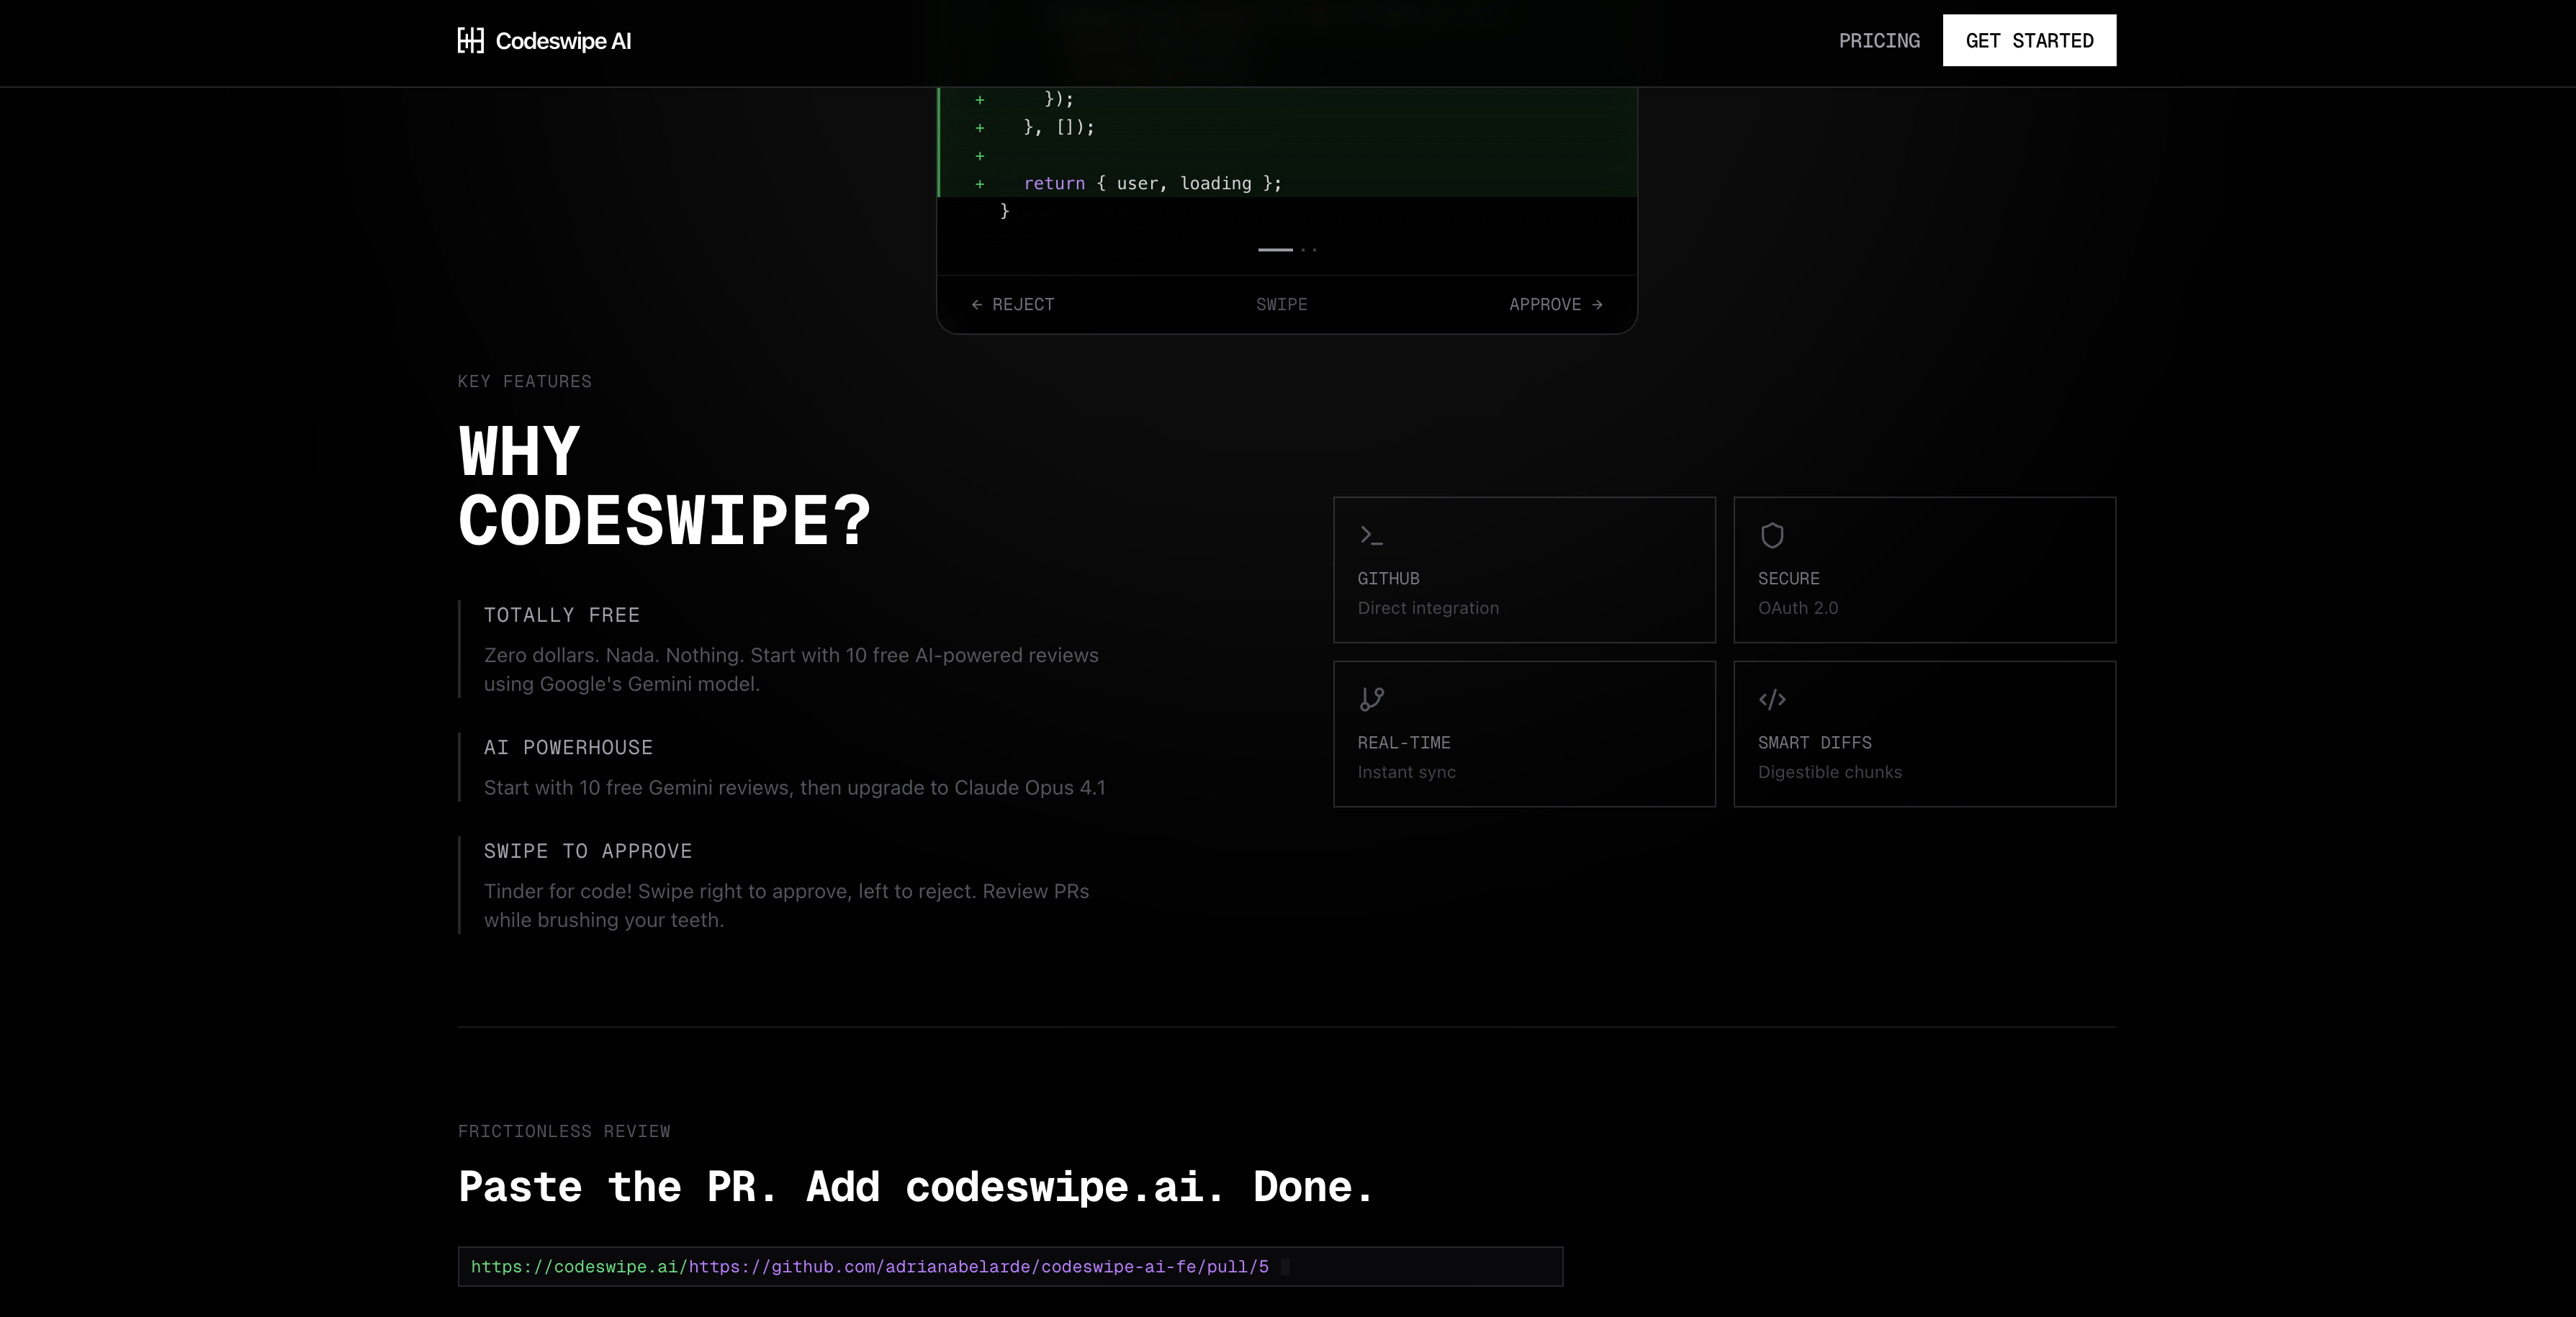Click the Zero dollars description paragraph
This screenshot has width=2576, height=1317.
coord(791,669)
